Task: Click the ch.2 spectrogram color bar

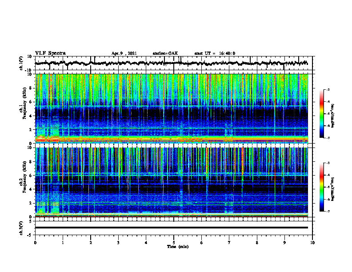Action: click(321, 187)
